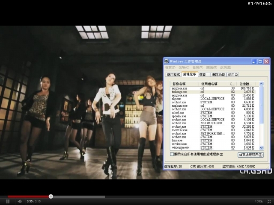Screen dimensions: 274x205
Task: Select the 處理程序 tab
Action: coord(189,74)
